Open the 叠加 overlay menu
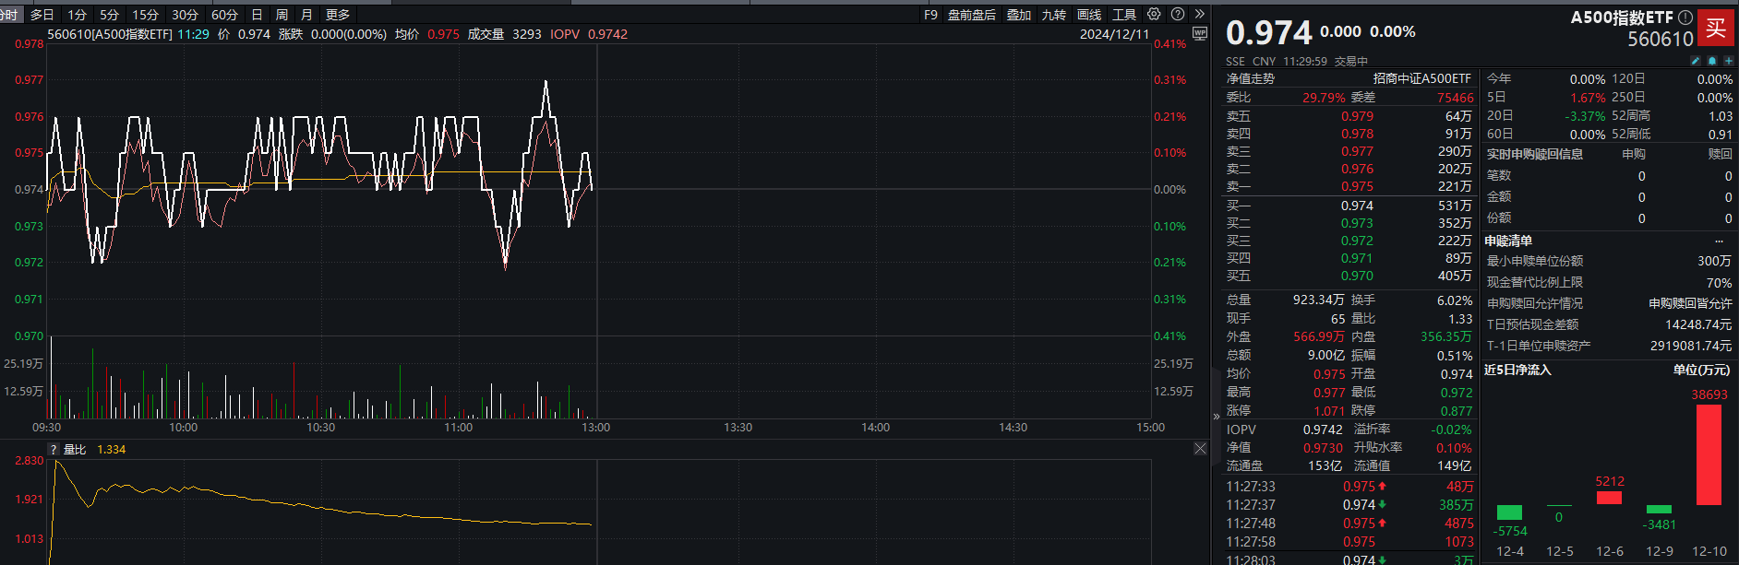Viewport: 1739px width, 565px height. click(1019, 15)
